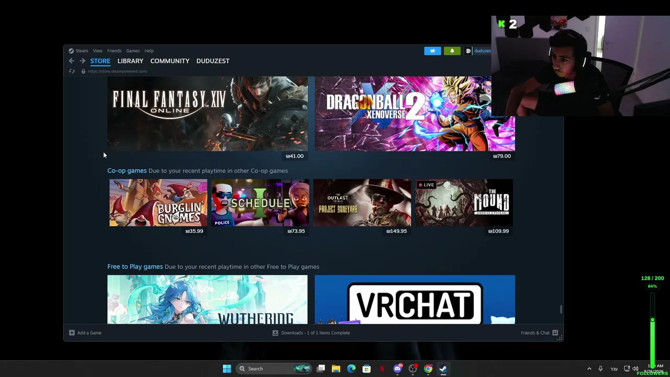This screenshot has height=377, width=670.
Task: Click the microphone icon in the system tray
Action: click(x=600, y=369)
